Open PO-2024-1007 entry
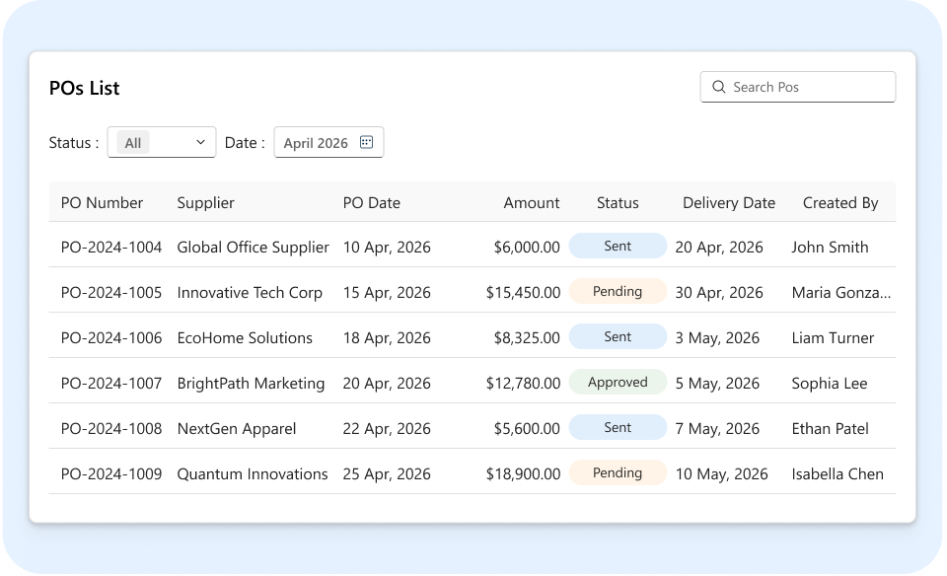947x576 pixels. tap(111, 383)
